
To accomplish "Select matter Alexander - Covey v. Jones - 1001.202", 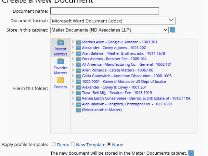I will tap(114, 48).
